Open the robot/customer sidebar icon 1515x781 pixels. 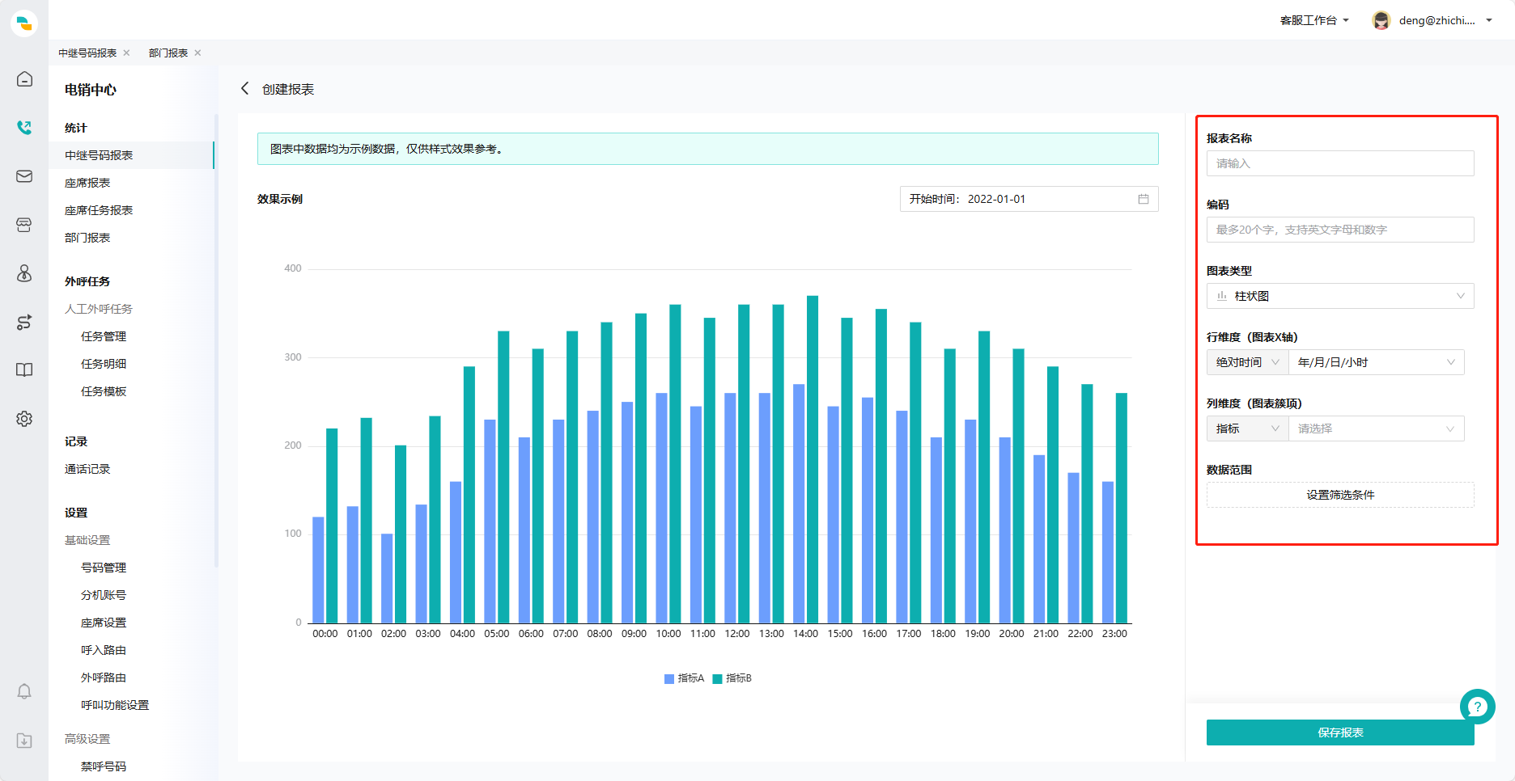(x=24, y=273)
